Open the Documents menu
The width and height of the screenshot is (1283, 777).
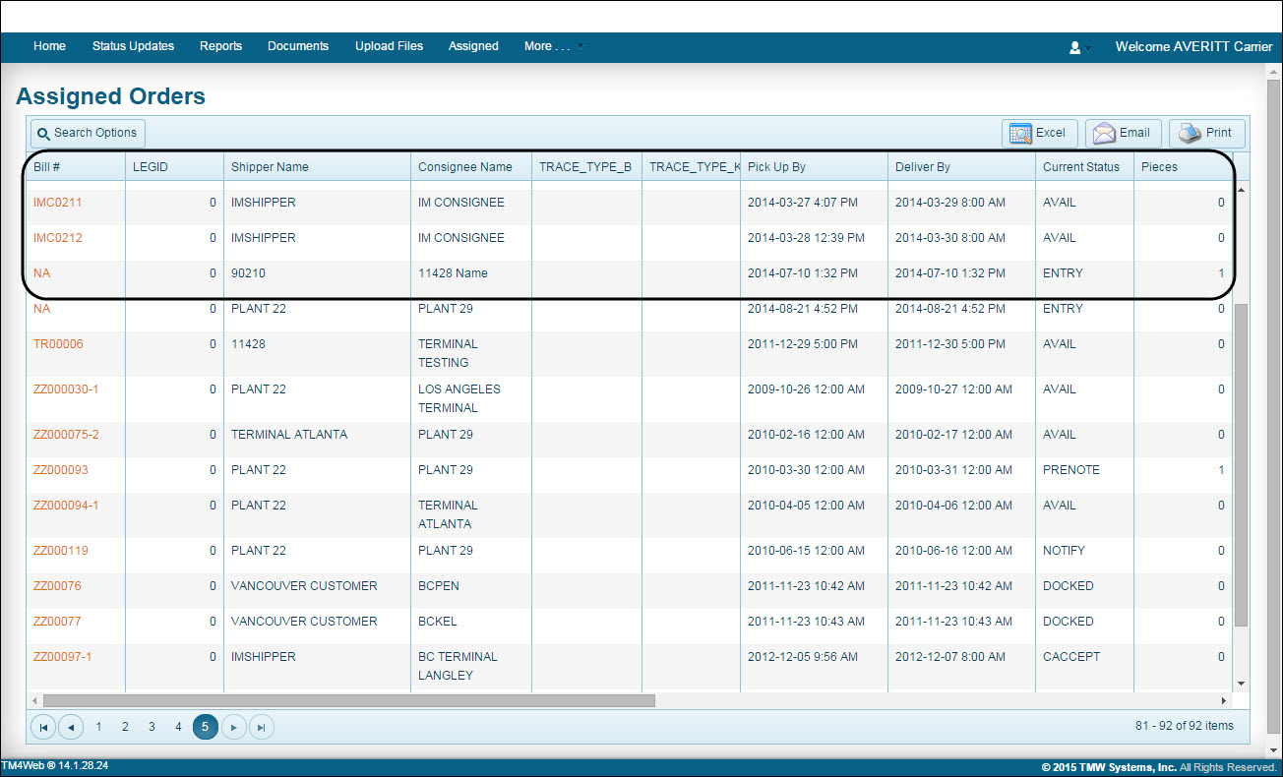[298, 46]
